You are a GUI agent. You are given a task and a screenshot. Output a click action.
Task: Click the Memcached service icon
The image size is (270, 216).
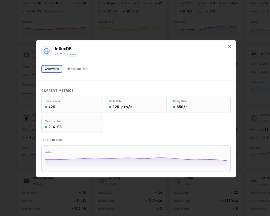pyautogui.click(x=26, y=181)
